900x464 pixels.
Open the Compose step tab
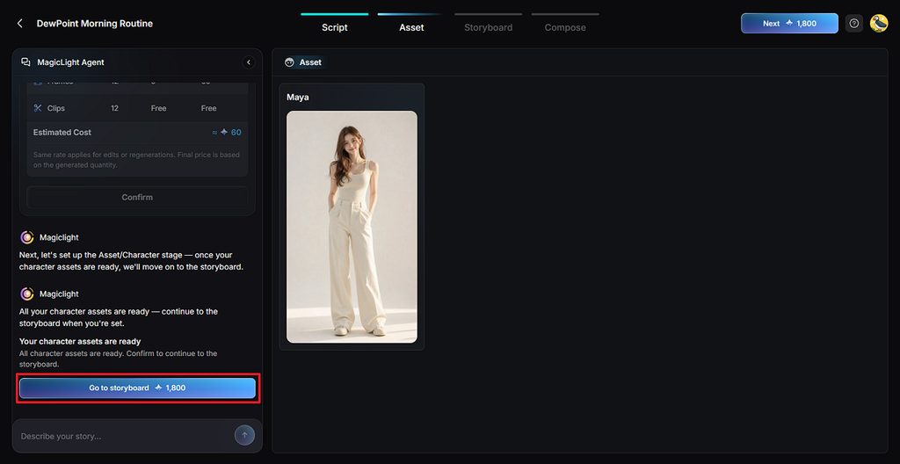click(565, 27)
